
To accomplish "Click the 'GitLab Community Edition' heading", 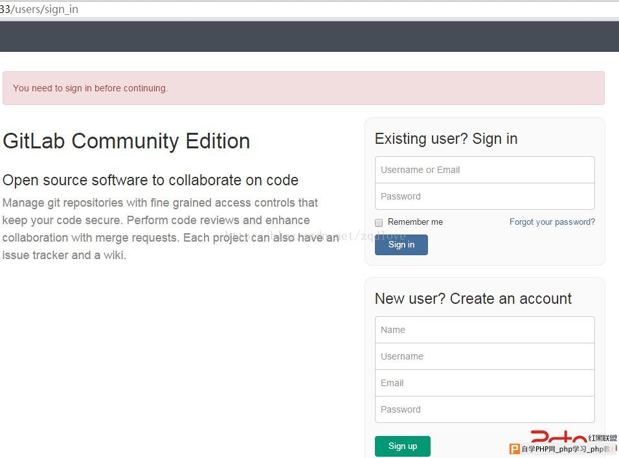I will [x=126, y=141].
